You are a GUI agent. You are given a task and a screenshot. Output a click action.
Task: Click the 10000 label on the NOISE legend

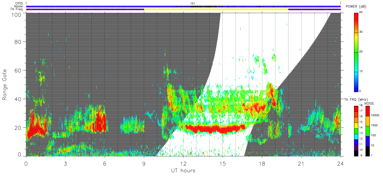click(376, 115)
